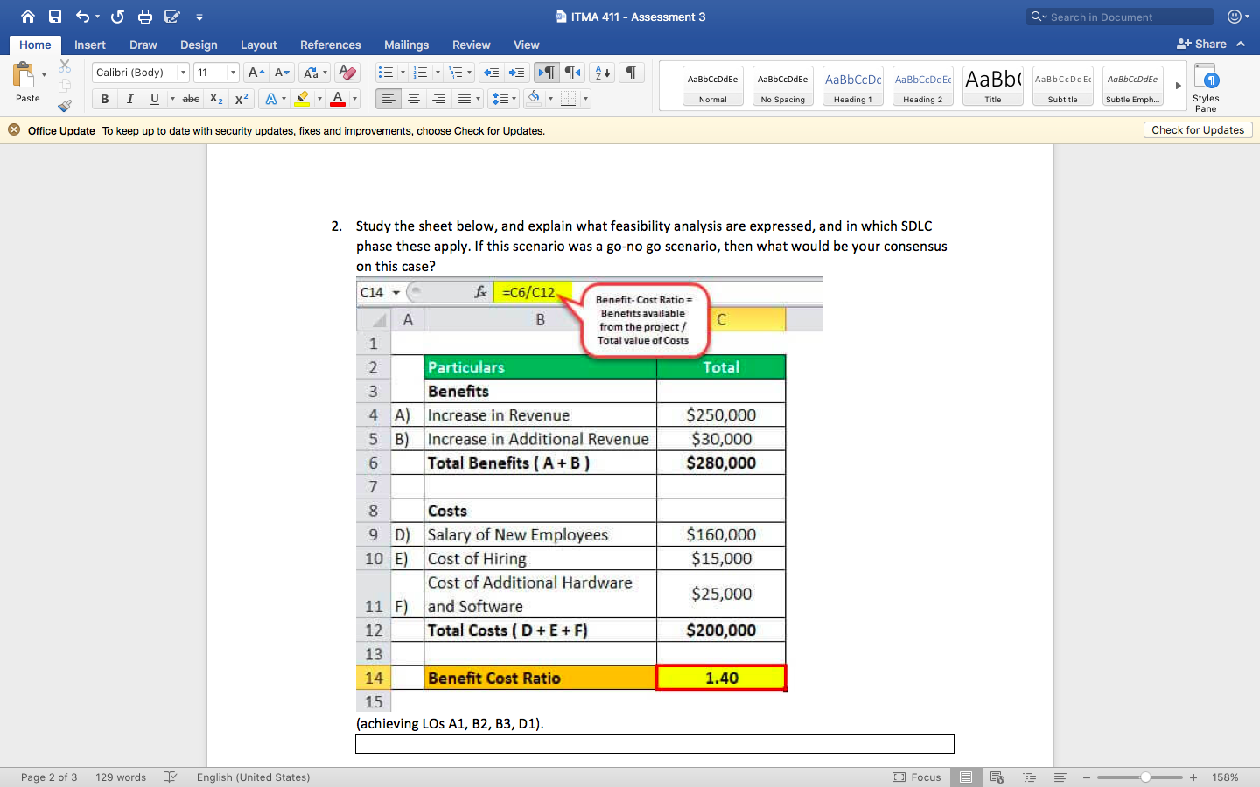Viewport: 1260px width, 787px height.
Task: Switch to Web Layout view
Action: (x=997, y=777)
